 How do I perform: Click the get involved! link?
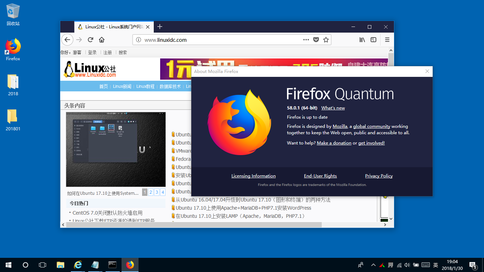tap(371, 143)
